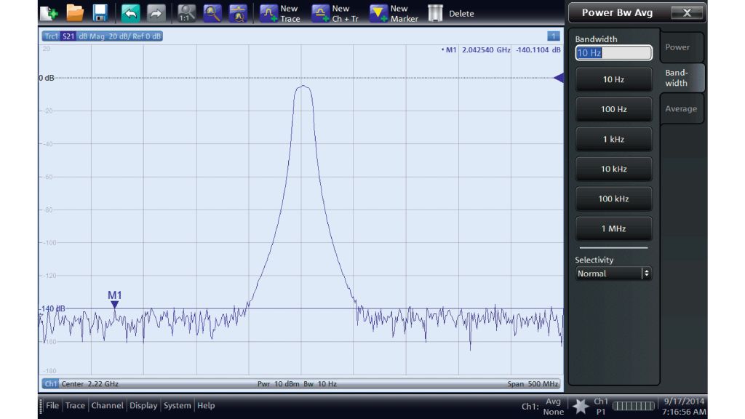Image resolution: width=745 pixels, height=419 pixels.
Task: Reset the diagram zoom to 1:1
Action: [x=186, y=12]
